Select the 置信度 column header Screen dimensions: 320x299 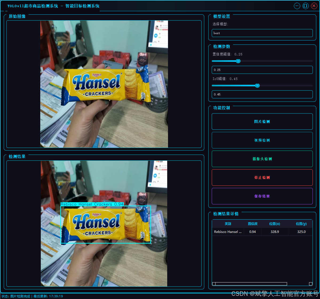point(253,224)
